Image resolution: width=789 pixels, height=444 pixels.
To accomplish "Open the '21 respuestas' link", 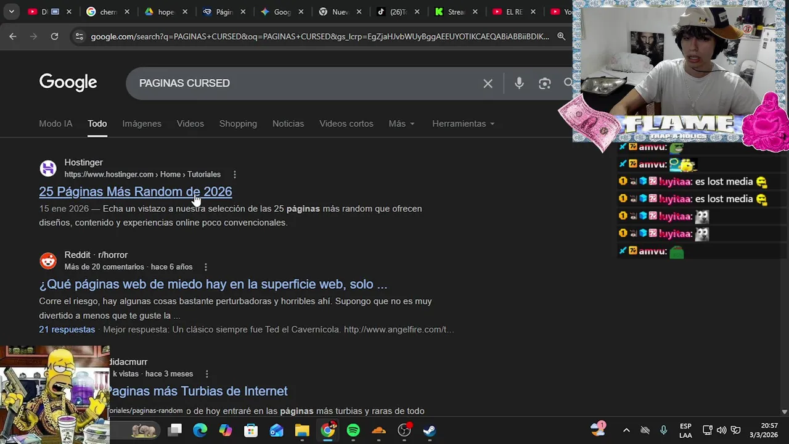I will (67, 329).
